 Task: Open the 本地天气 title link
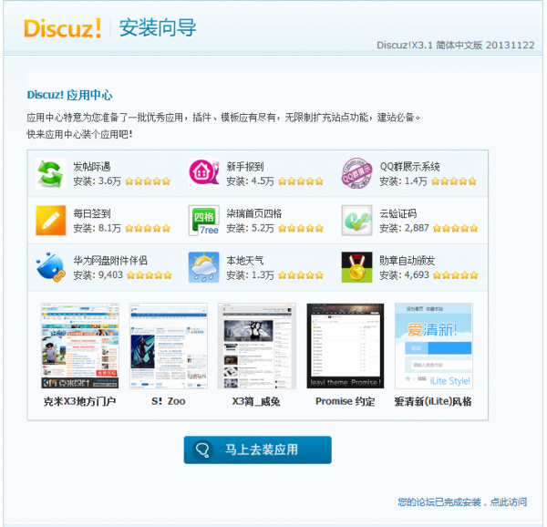[245, 261]
